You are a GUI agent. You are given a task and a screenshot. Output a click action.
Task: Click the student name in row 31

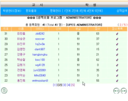[21, 34]
